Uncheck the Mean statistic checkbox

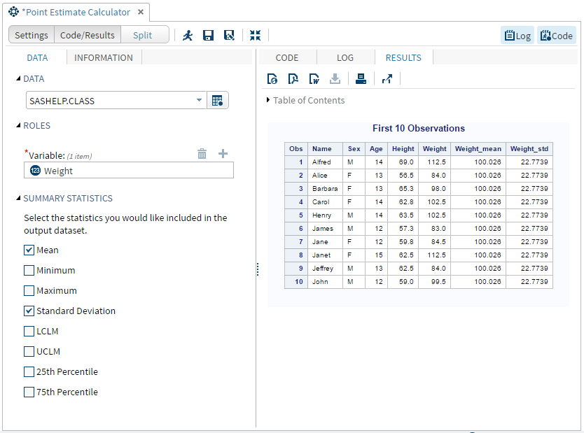29,250
